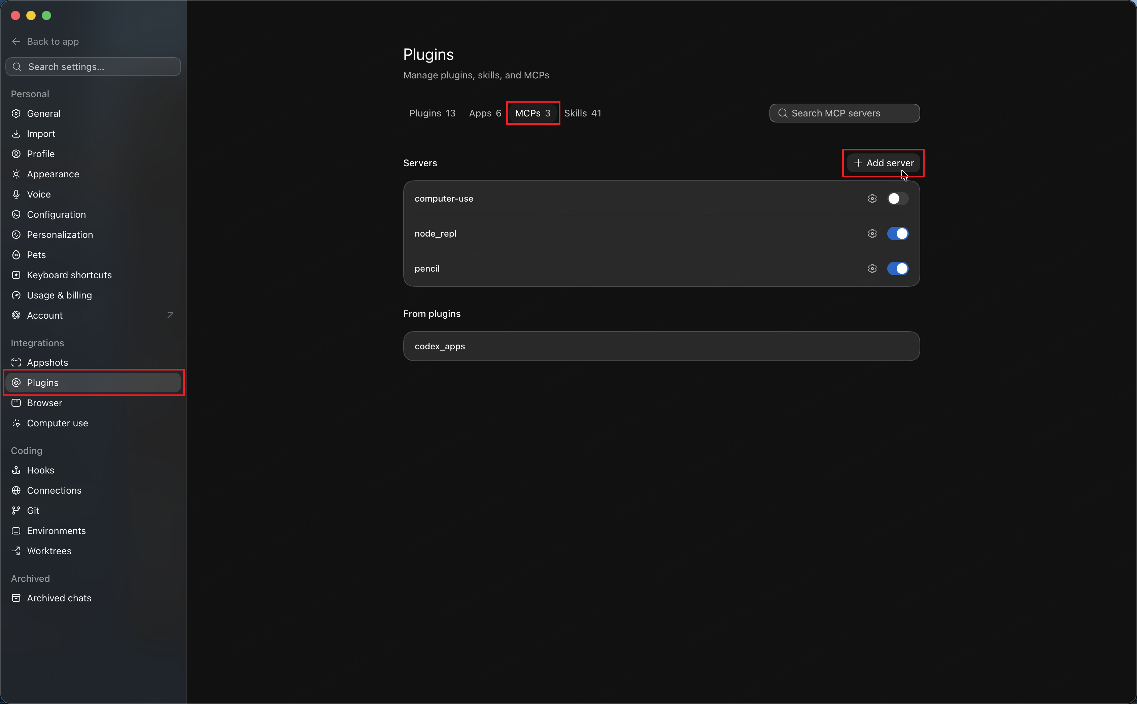Screen dimensions: 1137x704
Task: Click the Worktrees icon in sidebar
Action: point(16,551)
